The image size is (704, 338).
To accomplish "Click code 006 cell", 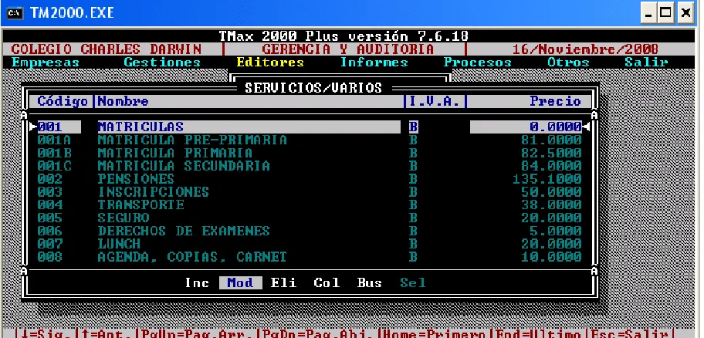I will [50, 232].
